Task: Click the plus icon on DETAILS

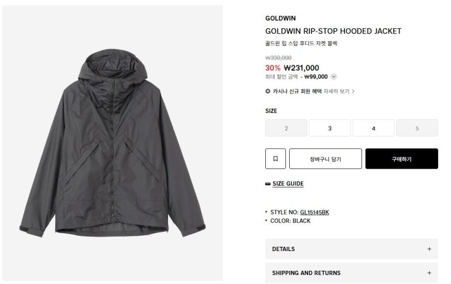Action: [429, 249]
